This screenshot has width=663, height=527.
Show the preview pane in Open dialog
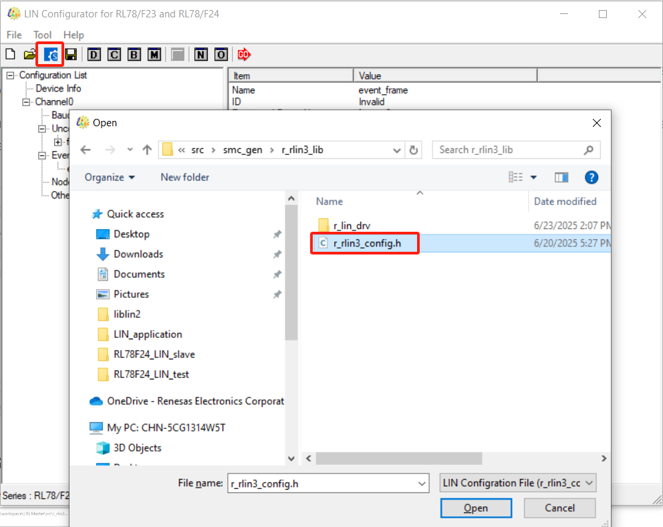coord(561,177)
